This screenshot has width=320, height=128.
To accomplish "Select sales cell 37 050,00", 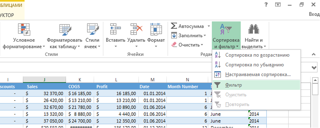I will 44,121.
